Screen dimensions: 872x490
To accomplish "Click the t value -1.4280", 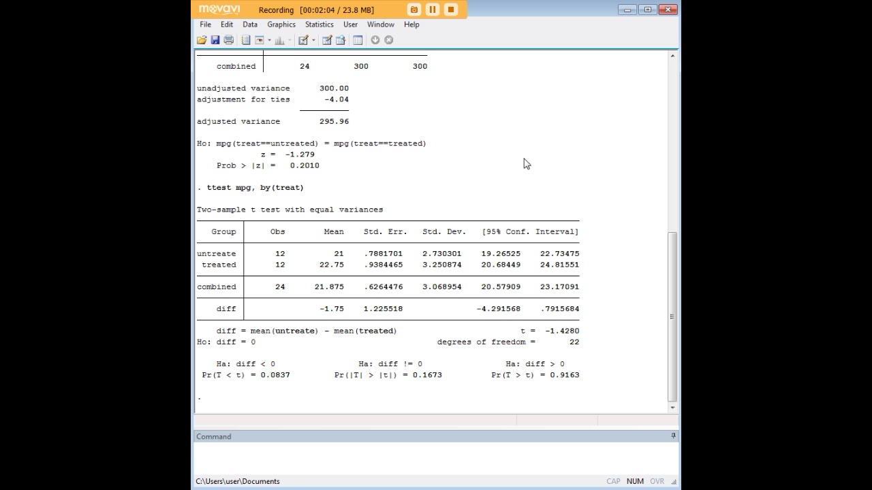I will [x=562, y=331].
